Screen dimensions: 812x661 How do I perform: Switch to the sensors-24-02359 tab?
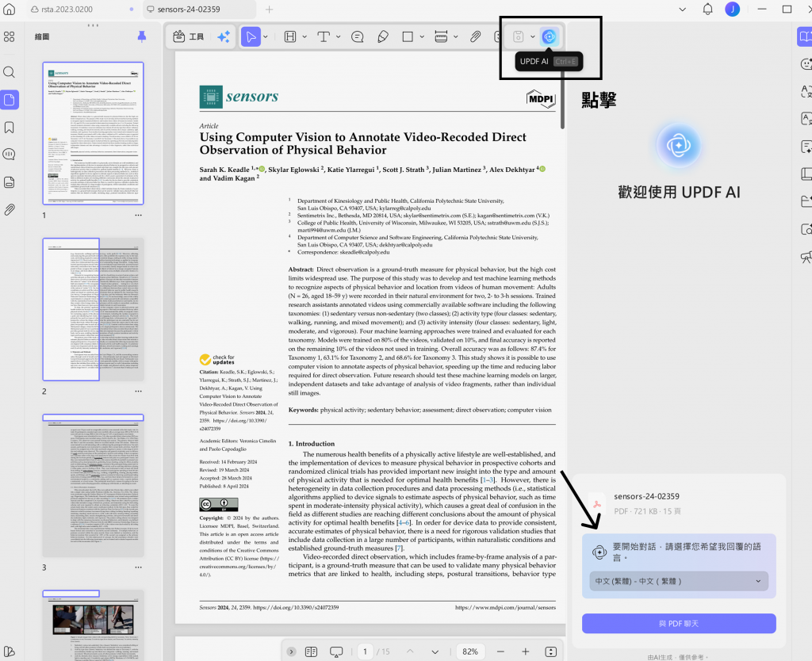(199, 10)
